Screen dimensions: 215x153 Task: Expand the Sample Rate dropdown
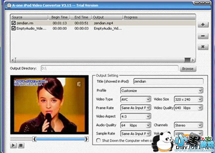pyautogui.click(x=136, y=134)
